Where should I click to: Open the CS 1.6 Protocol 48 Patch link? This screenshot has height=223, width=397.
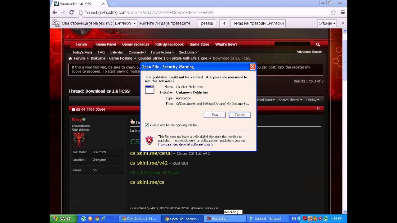pyautogui.click(x=154, y=173)
